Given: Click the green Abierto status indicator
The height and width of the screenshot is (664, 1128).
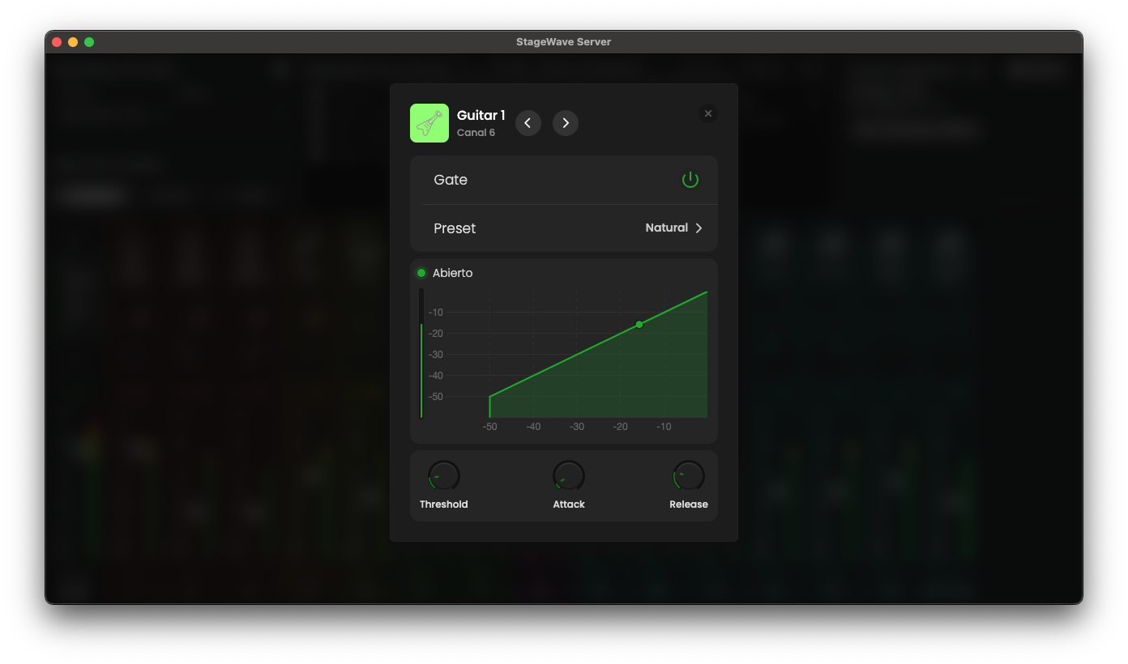Looking at the screenshot, I should (421, 273).
